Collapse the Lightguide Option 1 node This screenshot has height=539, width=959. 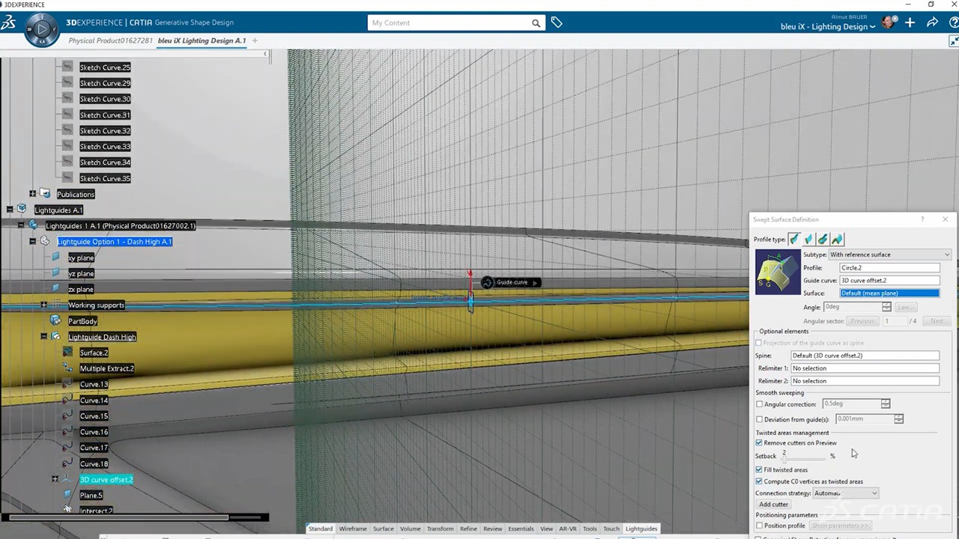(32, 241)
